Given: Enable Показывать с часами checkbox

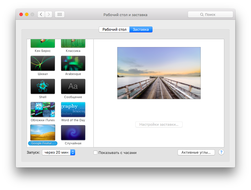Looking at the screenshot, I should tap(95, 153).
